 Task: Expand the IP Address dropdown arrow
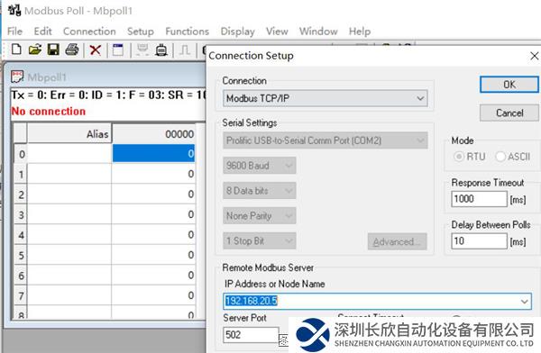click(x=524, y=302)
